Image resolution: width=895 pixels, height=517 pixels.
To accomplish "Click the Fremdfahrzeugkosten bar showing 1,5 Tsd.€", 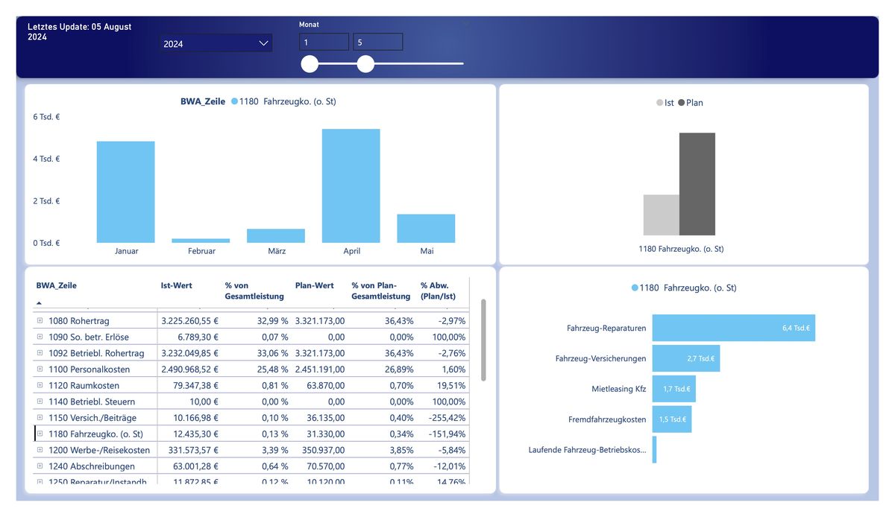I will click(671, 419).
